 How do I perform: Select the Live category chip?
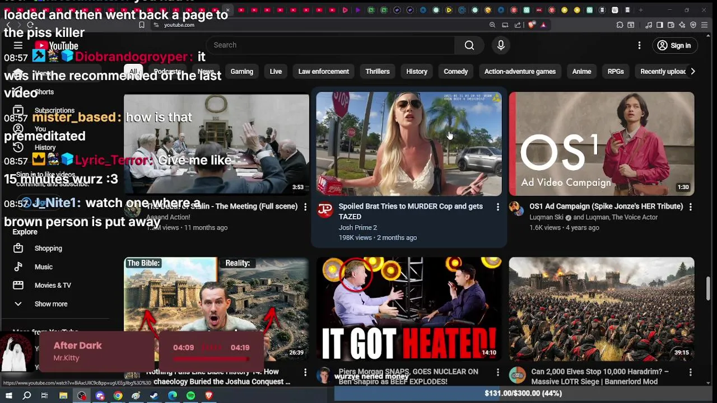(276, 72)
